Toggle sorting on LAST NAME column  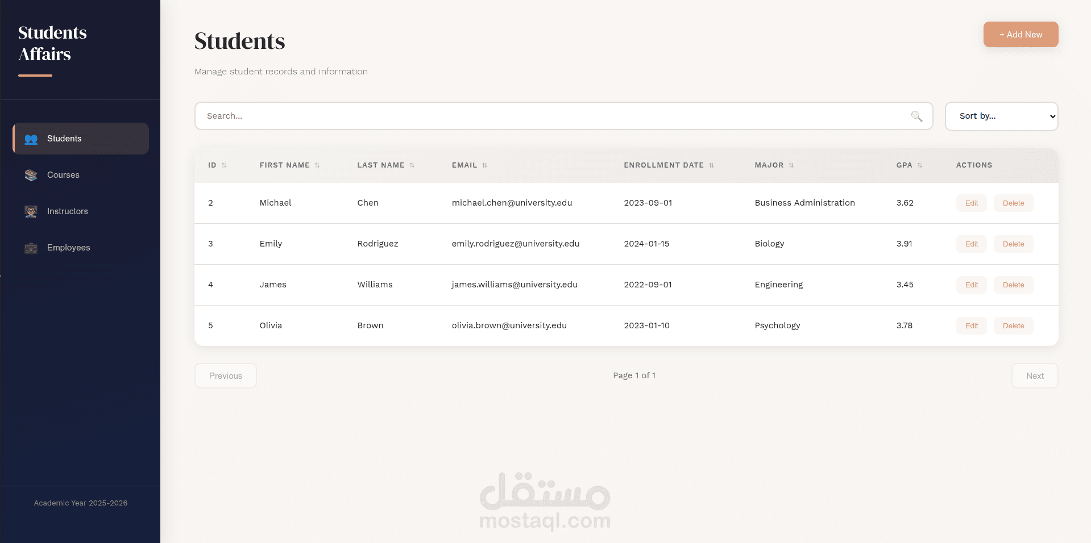pyautogui.click(x=413, y=165)
